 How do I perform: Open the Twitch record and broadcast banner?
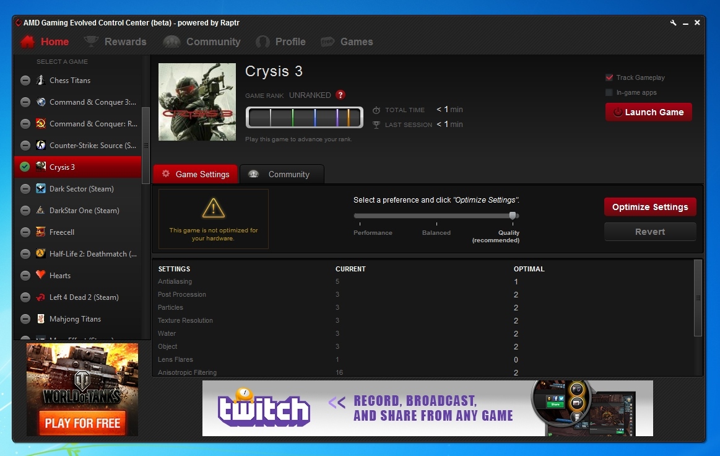[x=428, y=408]
